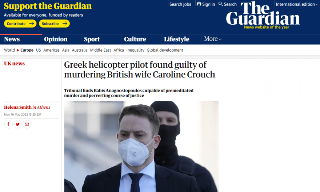Open the UK news section label
This screenshot has height=192, width=320.
pos(14,64)
